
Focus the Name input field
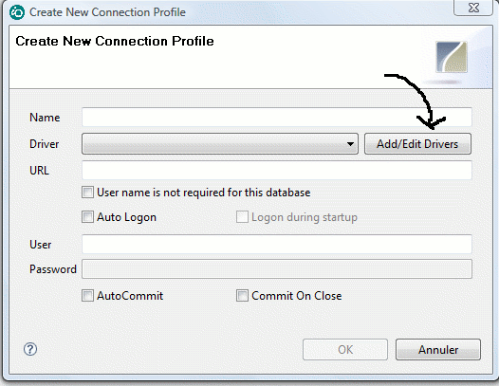277,117
